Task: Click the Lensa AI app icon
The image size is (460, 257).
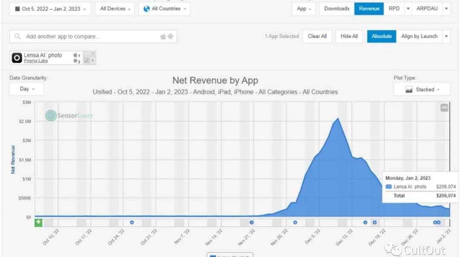Action: pyautogui.click(x=17, y=58)
